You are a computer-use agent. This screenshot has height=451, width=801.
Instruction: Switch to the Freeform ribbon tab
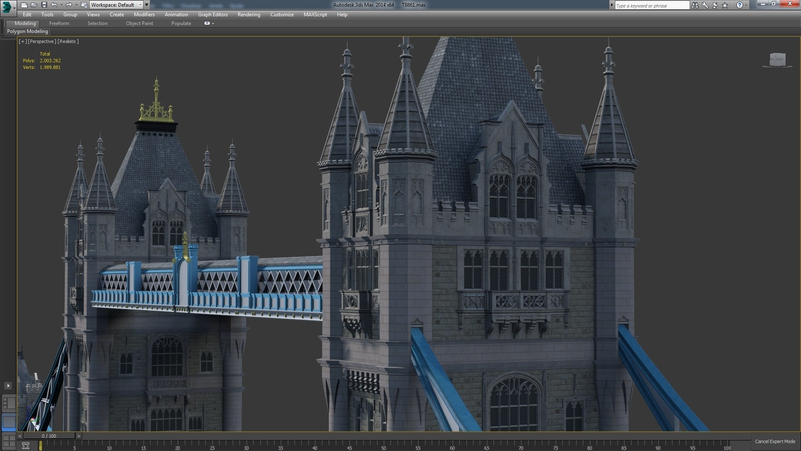click(x=59, y=23)
